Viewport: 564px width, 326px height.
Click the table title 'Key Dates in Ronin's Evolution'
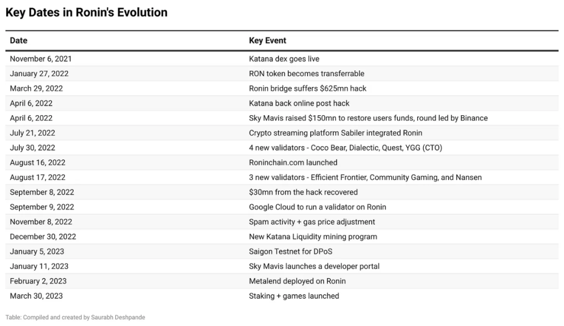click(x=86, y=13)
